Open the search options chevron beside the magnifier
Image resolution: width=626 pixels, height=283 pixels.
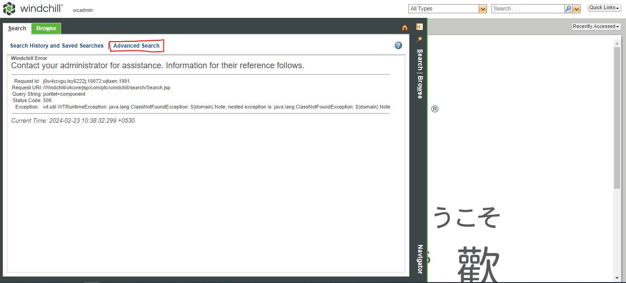[x=576, y=8]
